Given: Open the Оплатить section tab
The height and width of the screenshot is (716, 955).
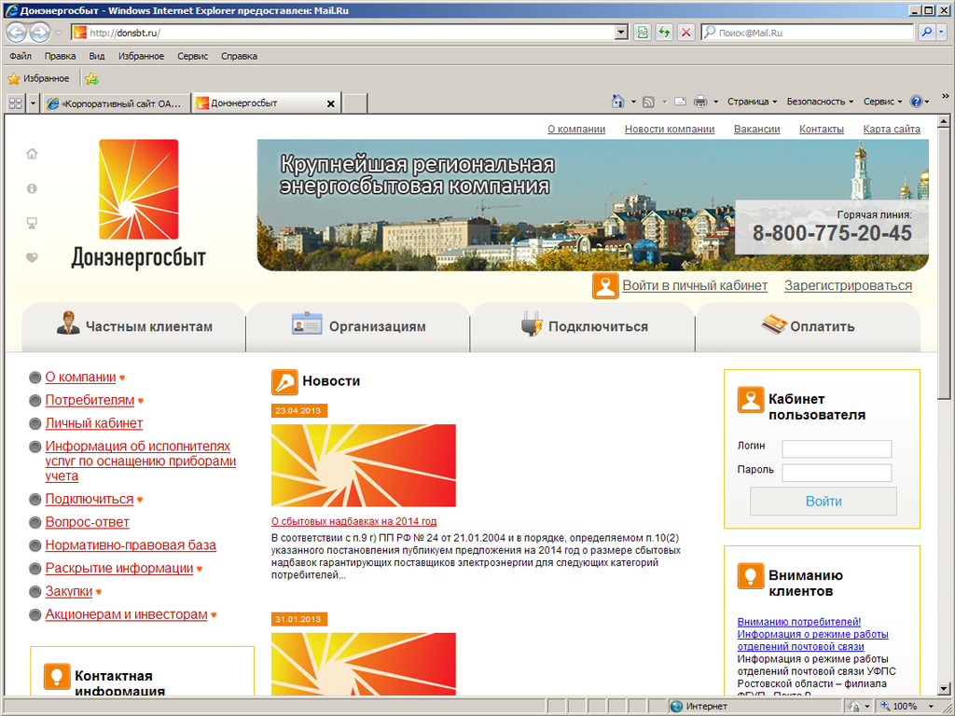Looking at the screenshot, I should point(808,327).
